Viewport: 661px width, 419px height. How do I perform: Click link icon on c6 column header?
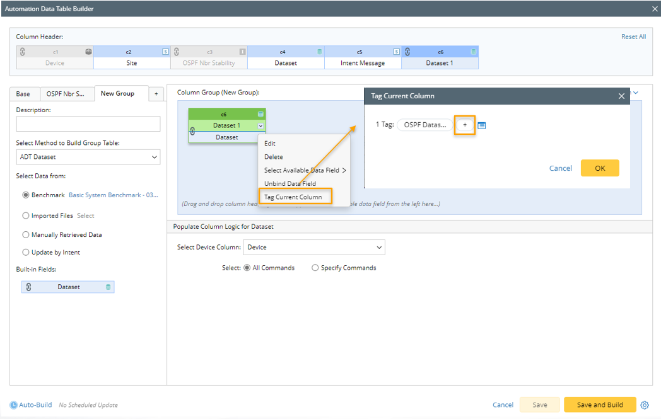click(408, 52)
